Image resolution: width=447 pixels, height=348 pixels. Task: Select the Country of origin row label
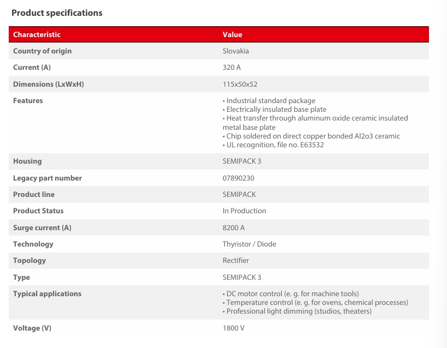tap(42, 51)
